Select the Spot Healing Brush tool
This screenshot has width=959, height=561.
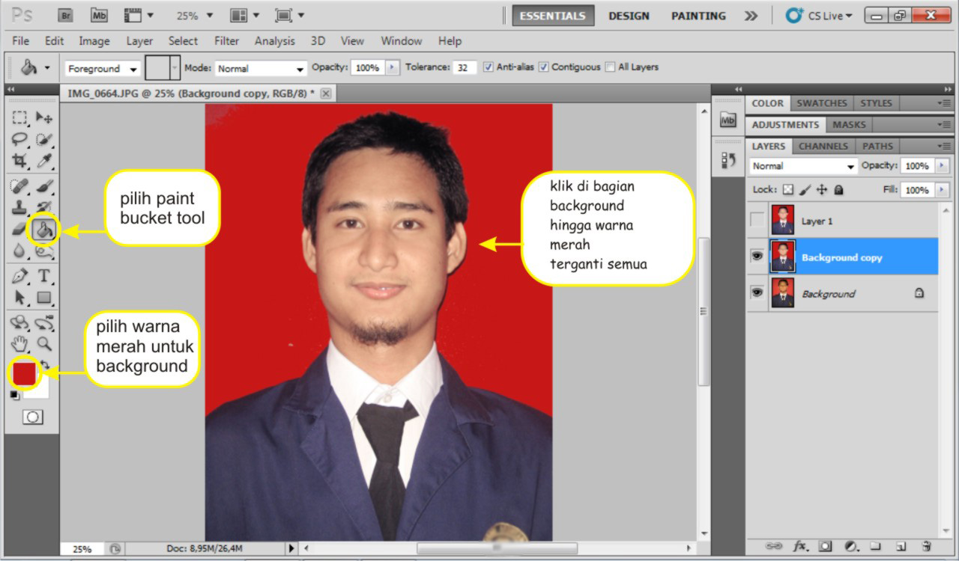[20, 186]
